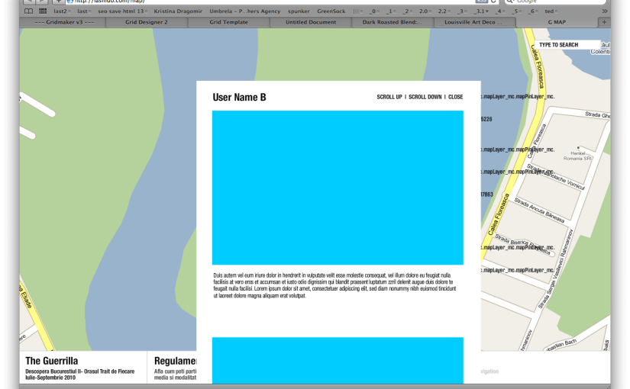This screenshot has width=630, height=389.
Task: Open the last bookmark folder
Action: pos(84,11)
